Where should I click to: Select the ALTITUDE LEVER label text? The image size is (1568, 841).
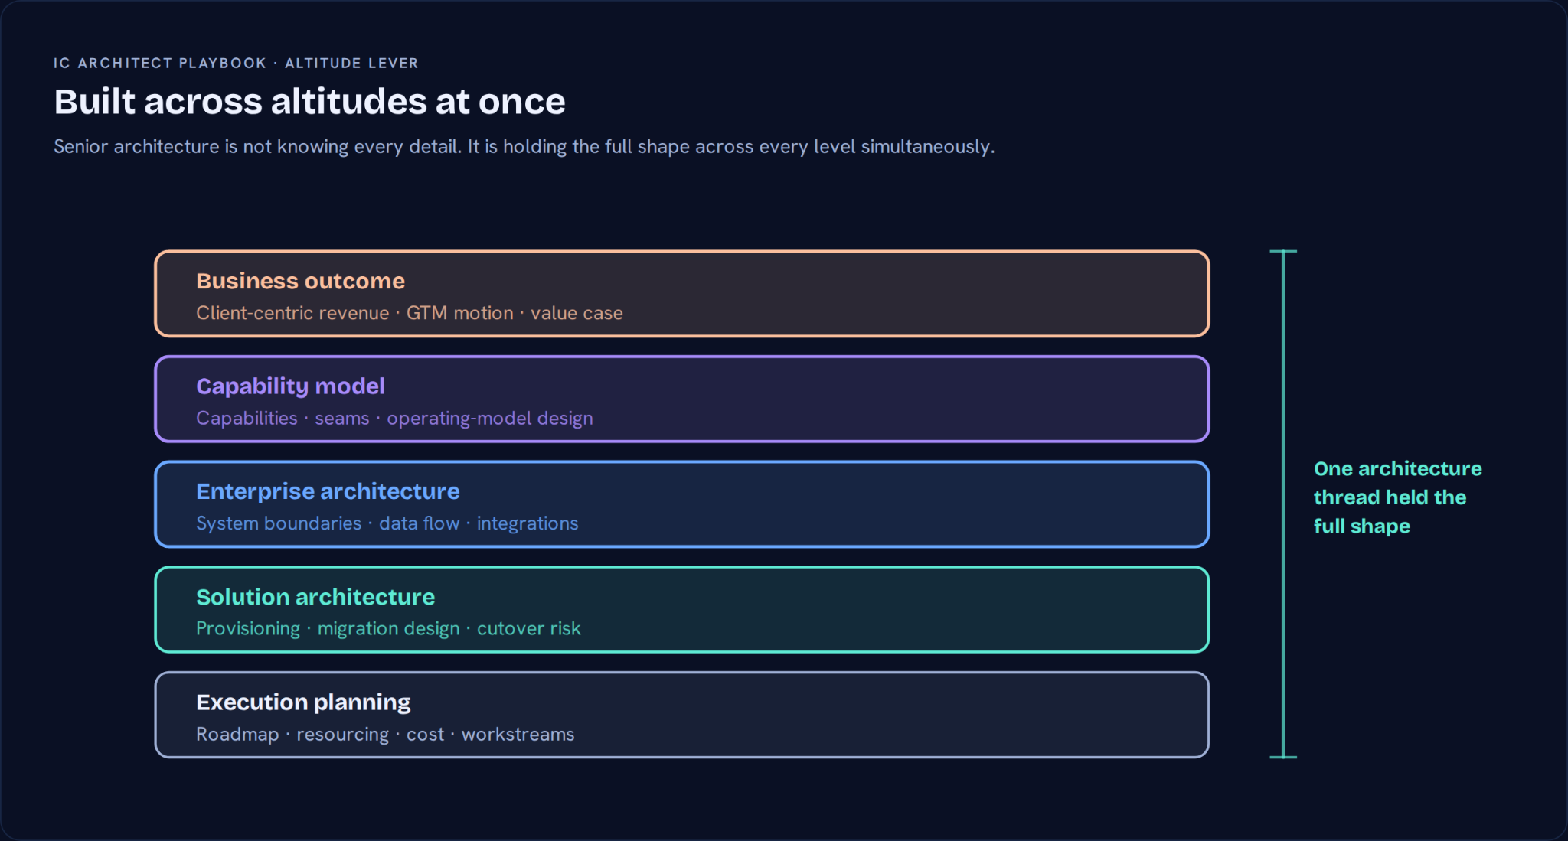click(x=351, y=63)
